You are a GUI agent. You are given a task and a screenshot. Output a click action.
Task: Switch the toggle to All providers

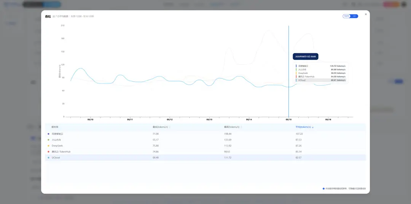(354, 16)
